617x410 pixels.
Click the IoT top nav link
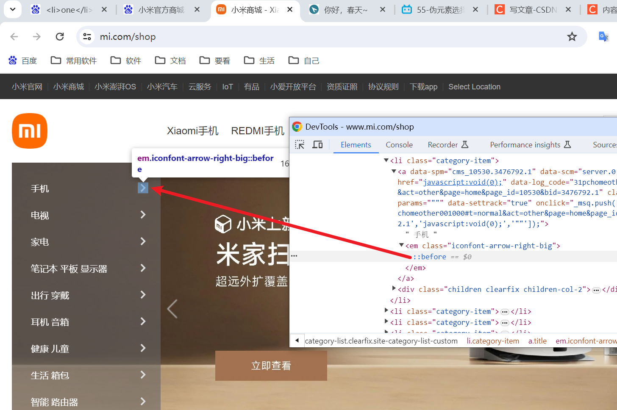coord(228,87)
